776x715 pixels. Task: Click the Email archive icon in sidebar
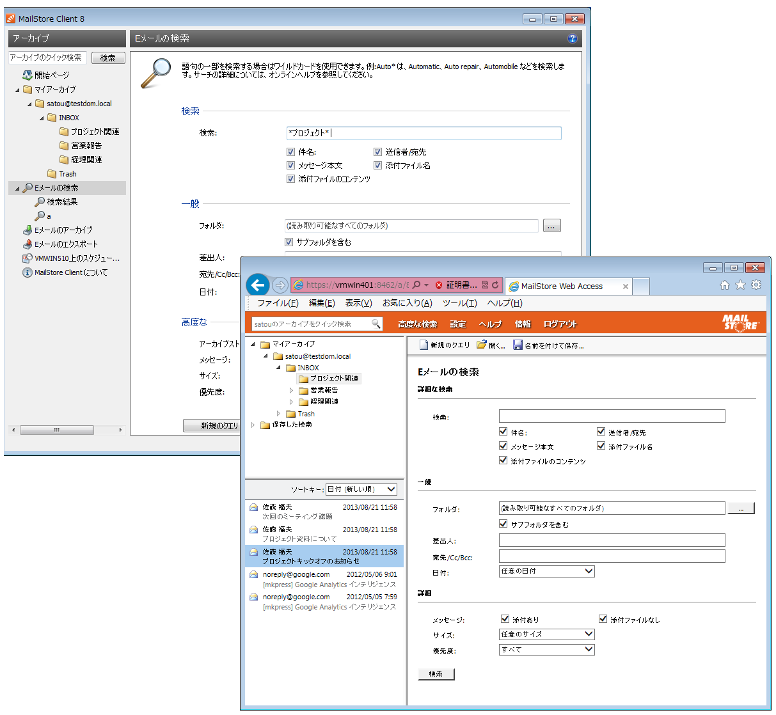point(28,230)
